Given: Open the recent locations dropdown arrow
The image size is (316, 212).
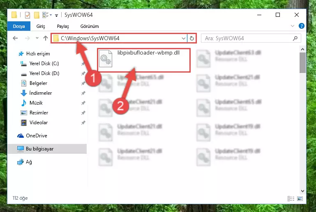Looking at the screenshot, I should [37, 38].
